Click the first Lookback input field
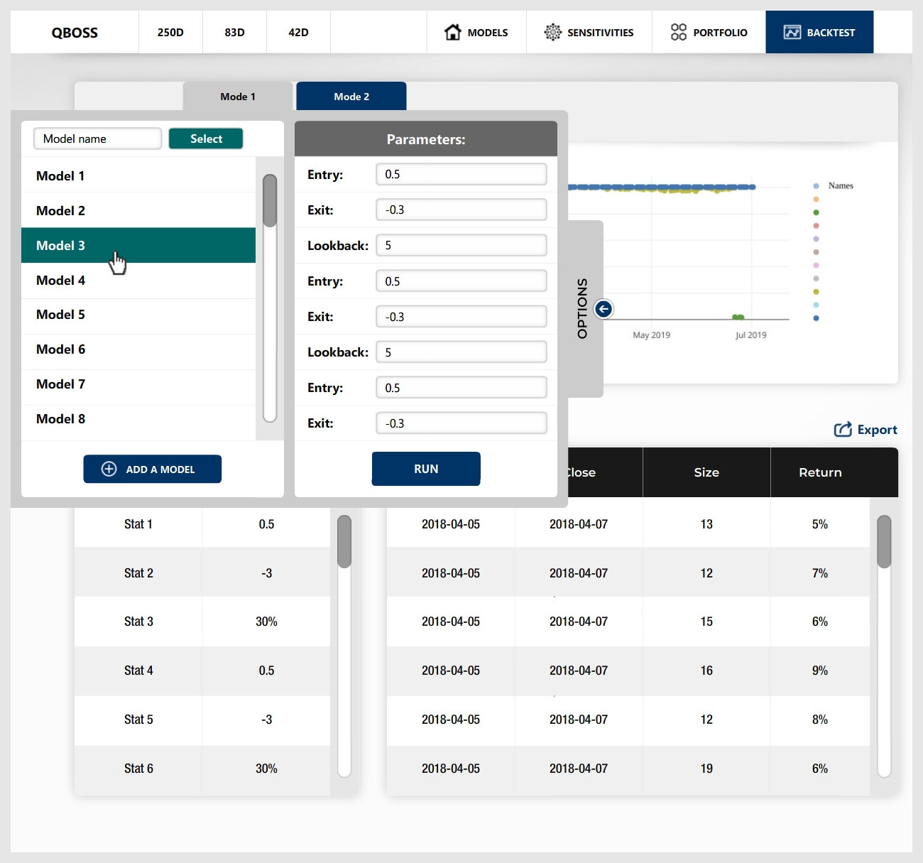This screenshot has width=923, height=863. (461, 245)
